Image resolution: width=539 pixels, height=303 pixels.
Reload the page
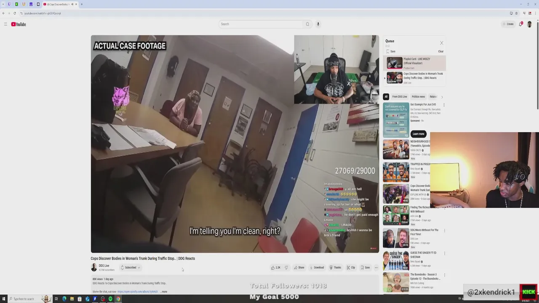pos(15,13)
